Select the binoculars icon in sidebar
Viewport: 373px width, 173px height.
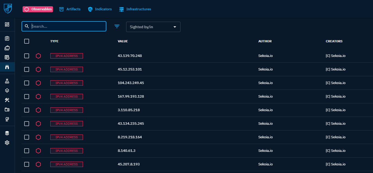[x=7, y=67]
